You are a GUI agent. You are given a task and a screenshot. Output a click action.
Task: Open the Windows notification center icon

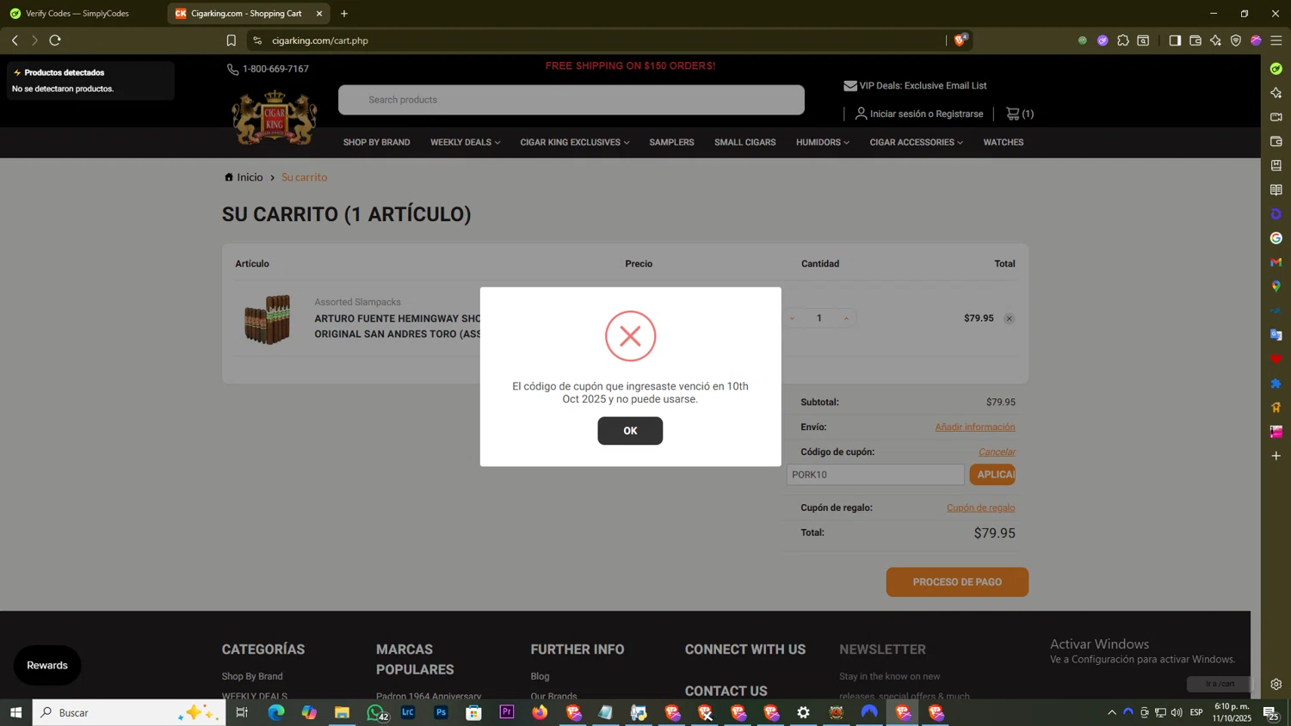click(x=1269, y=712)
